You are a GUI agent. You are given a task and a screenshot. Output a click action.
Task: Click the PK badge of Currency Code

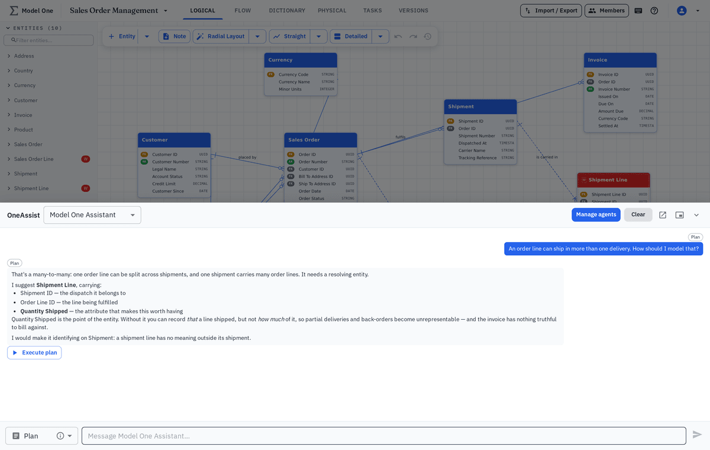click(270, 75)
